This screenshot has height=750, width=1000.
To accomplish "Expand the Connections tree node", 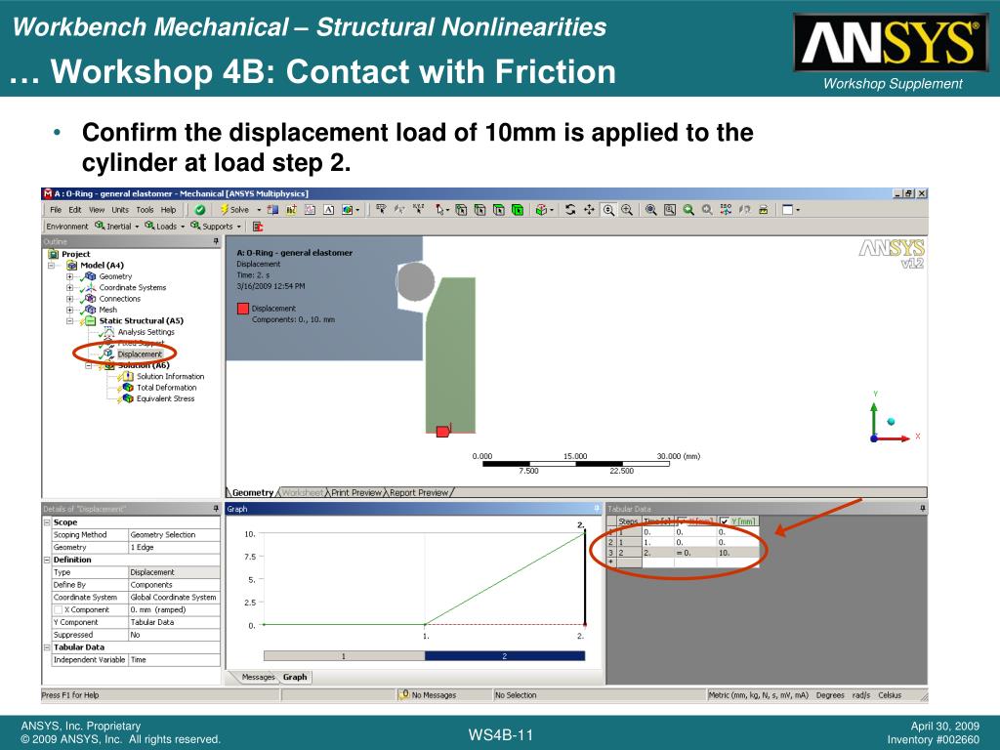I will tap(69, 299).
